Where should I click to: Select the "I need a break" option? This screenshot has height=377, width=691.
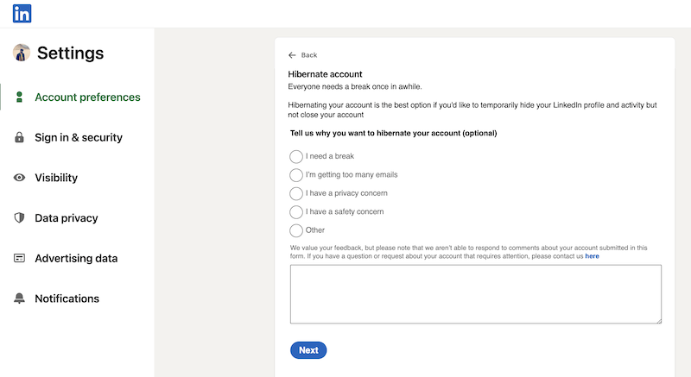tap(296, 156)
